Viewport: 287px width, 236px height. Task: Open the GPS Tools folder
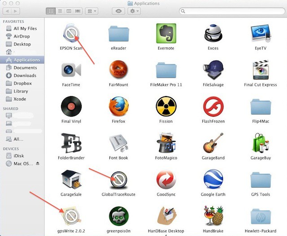tap(260, 180)
